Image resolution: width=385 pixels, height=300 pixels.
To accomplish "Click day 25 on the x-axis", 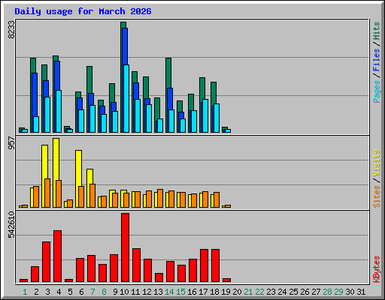I will tap(293, 292).
